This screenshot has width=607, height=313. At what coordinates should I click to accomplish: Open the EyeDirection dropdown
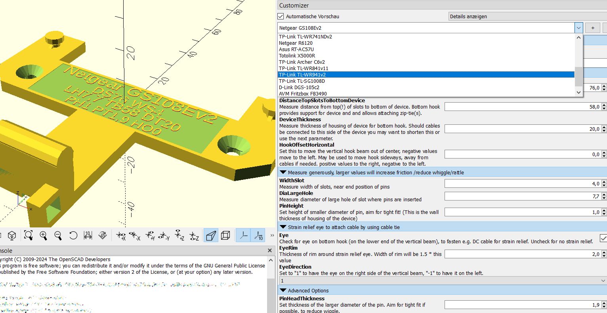click(x=442, y=281)
